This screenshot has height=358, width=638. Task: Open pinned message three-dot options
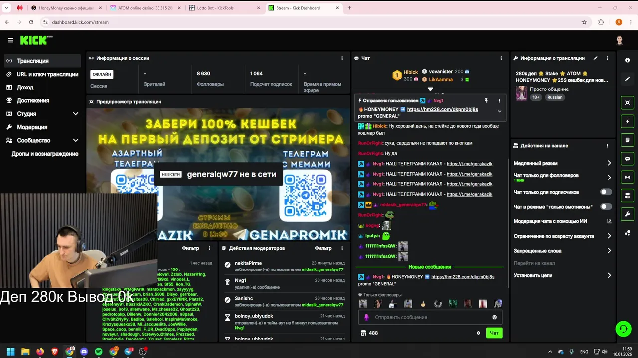click(x=499, y=101)
